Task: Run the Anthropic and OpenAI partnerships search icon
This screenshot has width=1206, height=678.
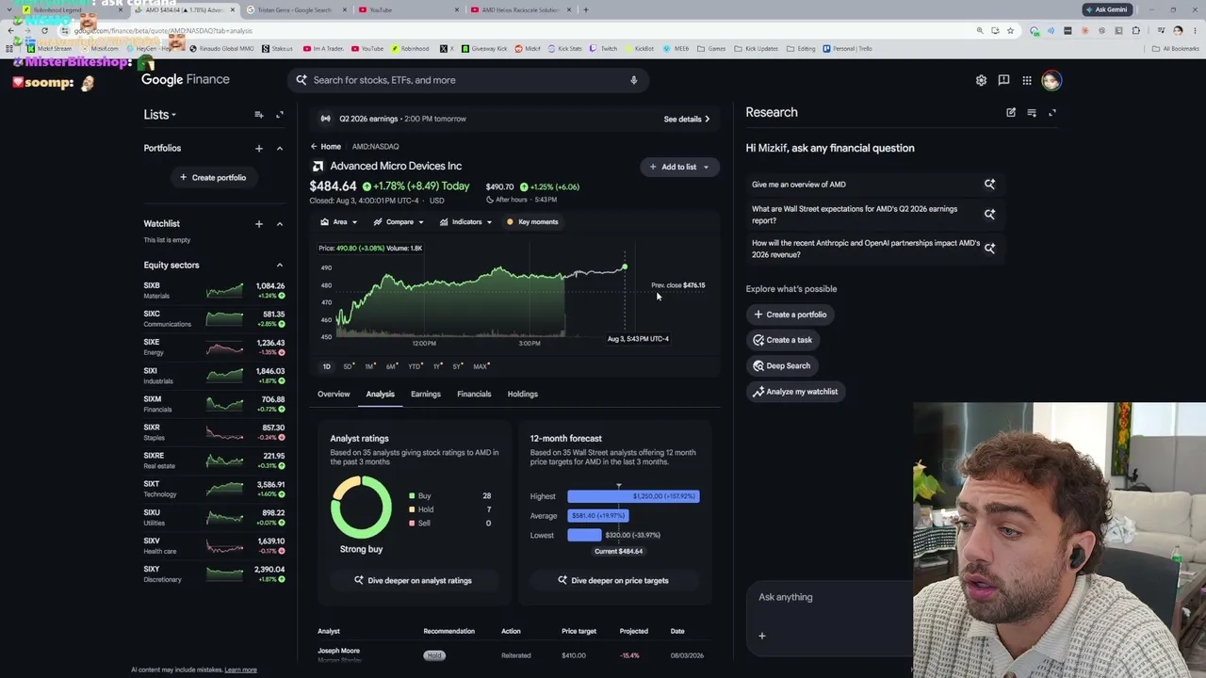Action: (x=989, y=249)
